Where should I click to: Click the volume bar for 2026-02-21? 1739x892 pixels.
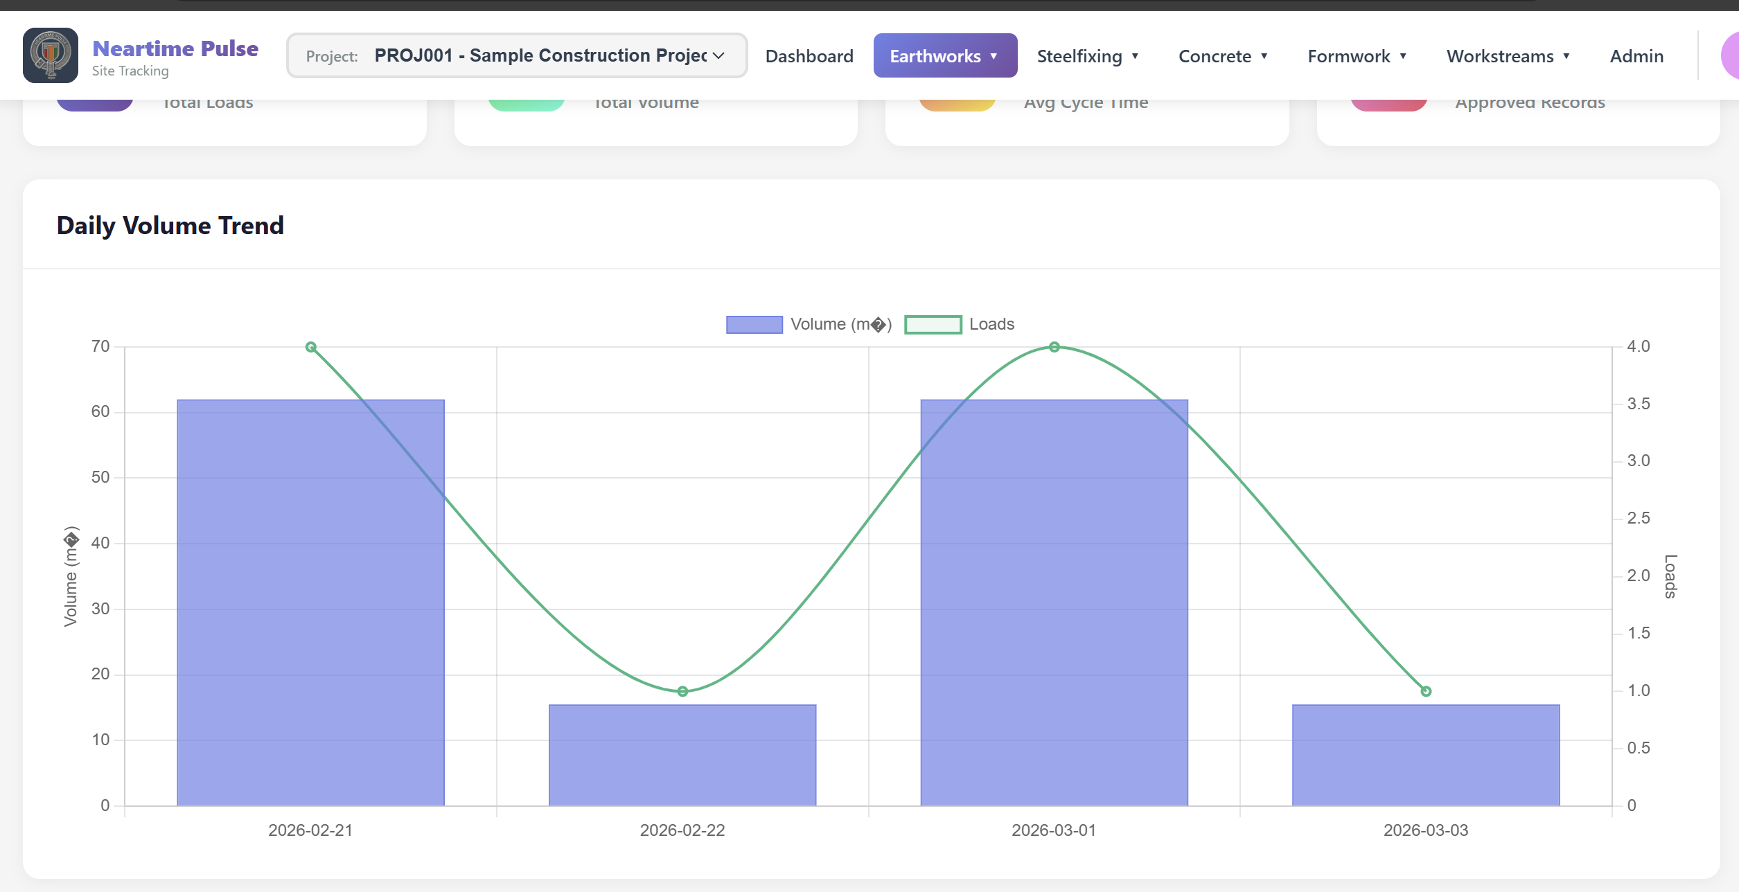pos(310,603)
